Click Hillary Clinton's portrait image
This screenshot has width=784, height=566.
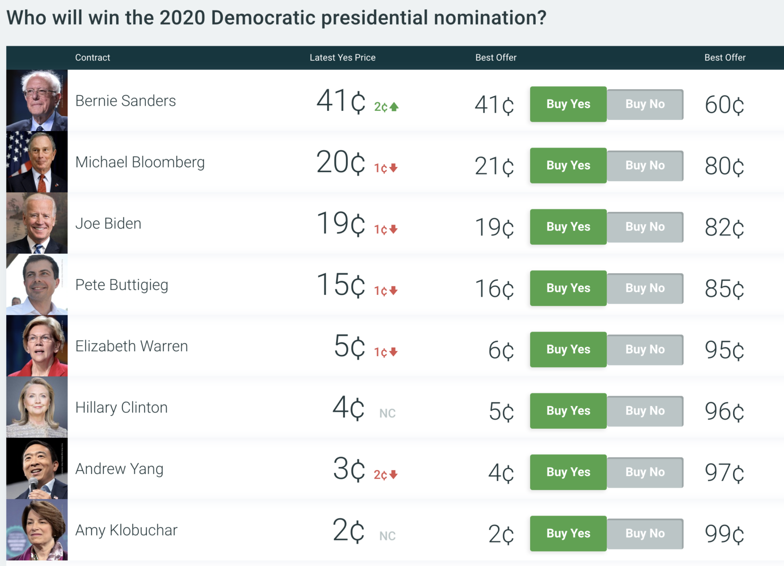(37, 407)
